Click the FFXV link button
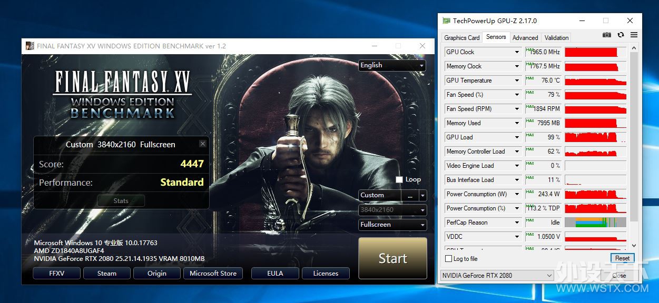This screenshot has width=659, height=303. coord(57,274)
